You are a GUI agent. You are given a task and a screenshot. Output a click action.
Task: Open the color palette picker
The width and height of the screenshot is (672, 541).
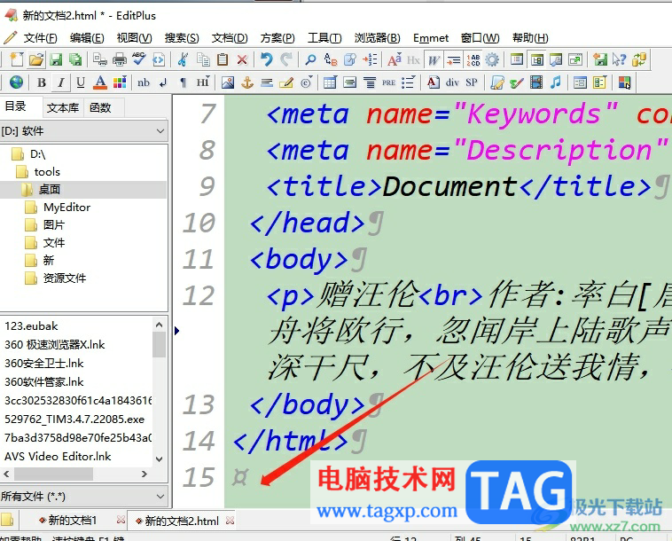pos(120,82)
